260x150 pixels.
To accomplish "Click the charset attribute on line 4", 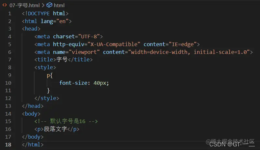I will 64,36.
